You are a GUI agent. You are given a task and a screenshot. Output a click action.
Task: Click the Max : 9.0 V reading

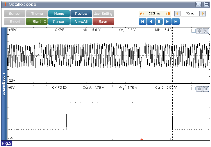(x=92, y=30)
